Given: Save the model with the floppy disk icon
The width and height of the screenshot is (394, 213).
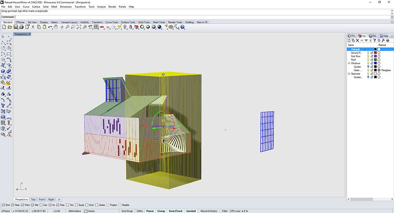Looking at the screenshot, I should click(x=16, y=27).
